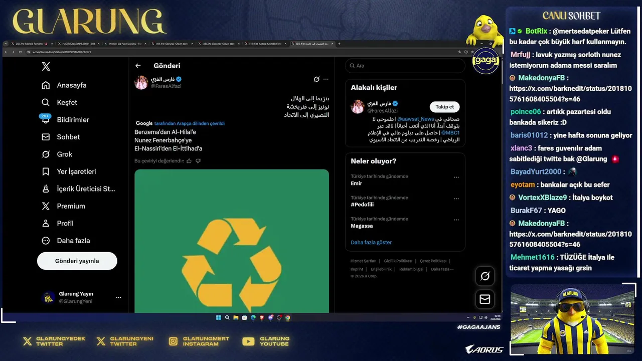Reload the page in browser
This screenshot has height=361, width=642.
tap(20, 52)
